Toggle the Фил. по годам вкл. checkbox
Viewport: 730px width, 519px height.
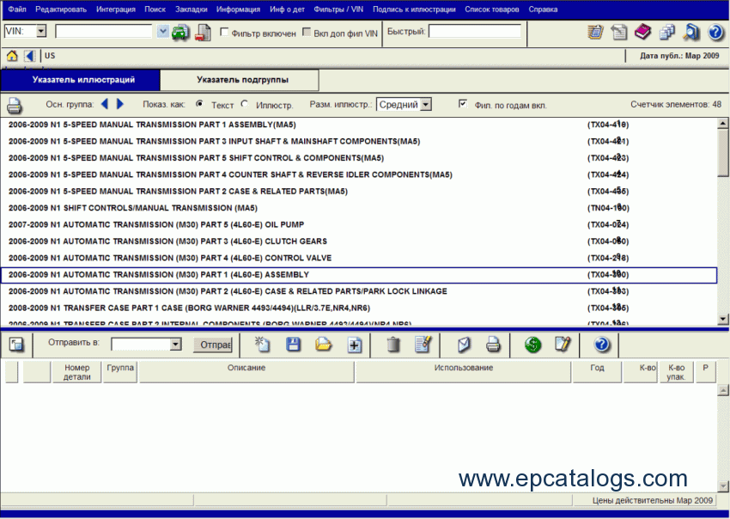(x=463, y=104)
